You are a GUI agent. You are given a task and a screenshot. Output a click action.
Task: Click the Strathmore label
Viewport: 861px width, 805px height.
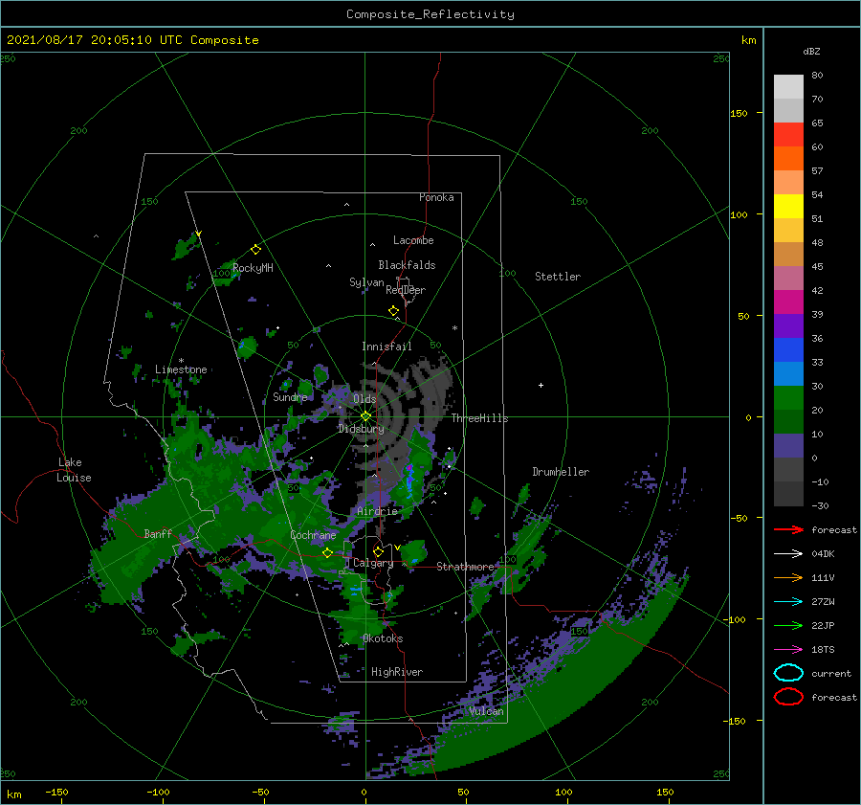click(465, 567)
